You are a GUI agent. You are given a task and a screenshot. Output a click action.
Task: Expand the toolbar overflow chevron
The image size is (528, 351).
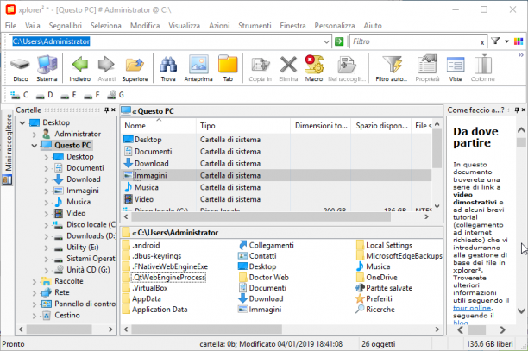pyautogui.click(x=521, y=55)
